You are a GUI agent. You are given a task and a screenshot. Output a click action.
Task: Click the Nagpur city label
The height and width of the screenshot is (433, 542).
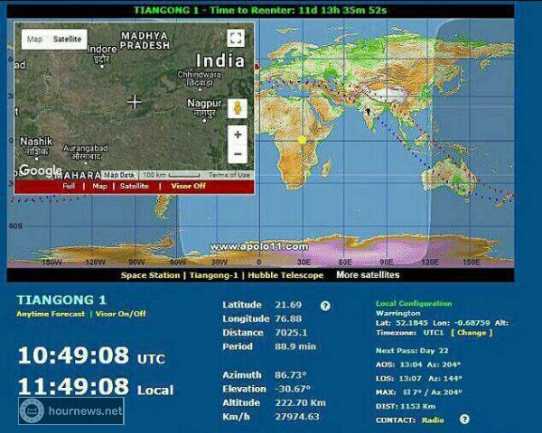coord(204,107)
